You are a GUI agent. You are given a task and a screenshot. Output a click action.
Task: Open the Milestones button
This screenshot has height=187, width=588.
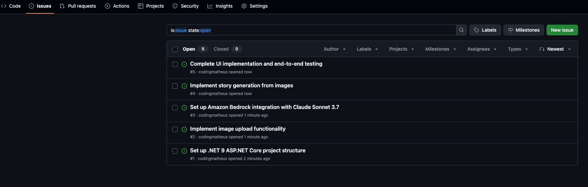point(524,30)
